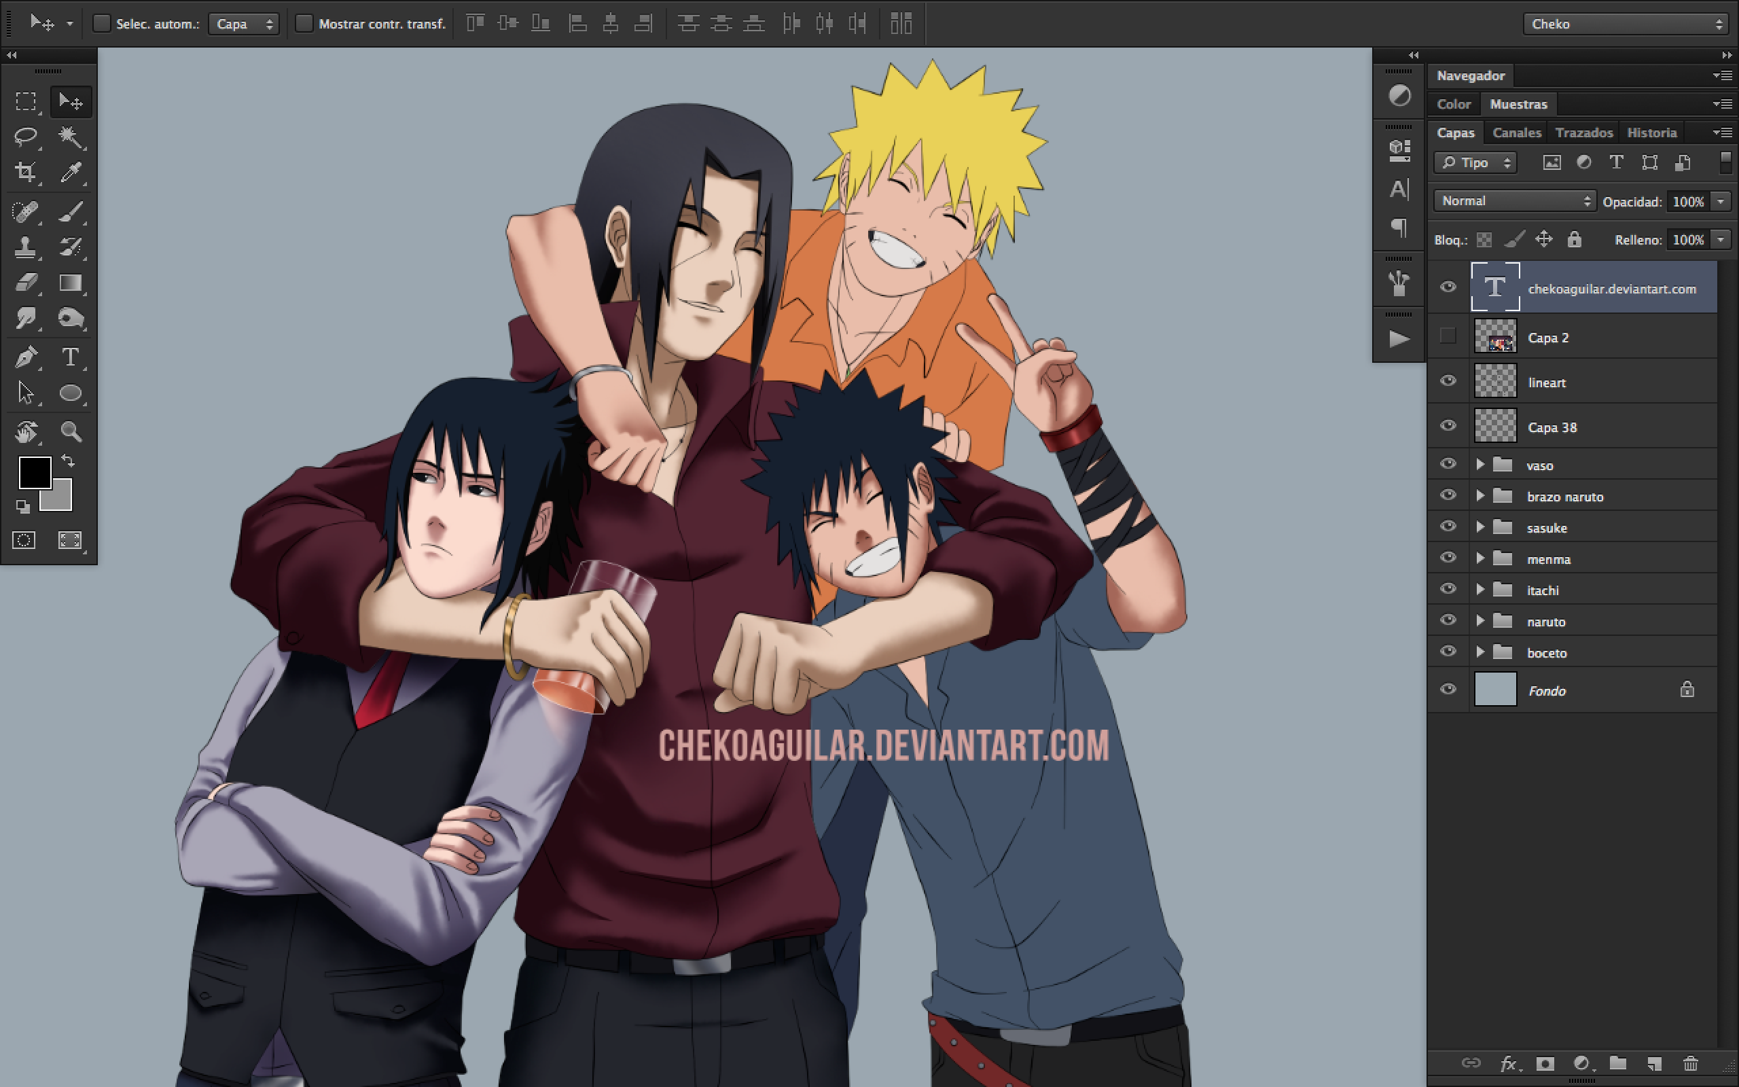
Task: Select the Horizontal Type tool
Action: [x=71, y=357]
